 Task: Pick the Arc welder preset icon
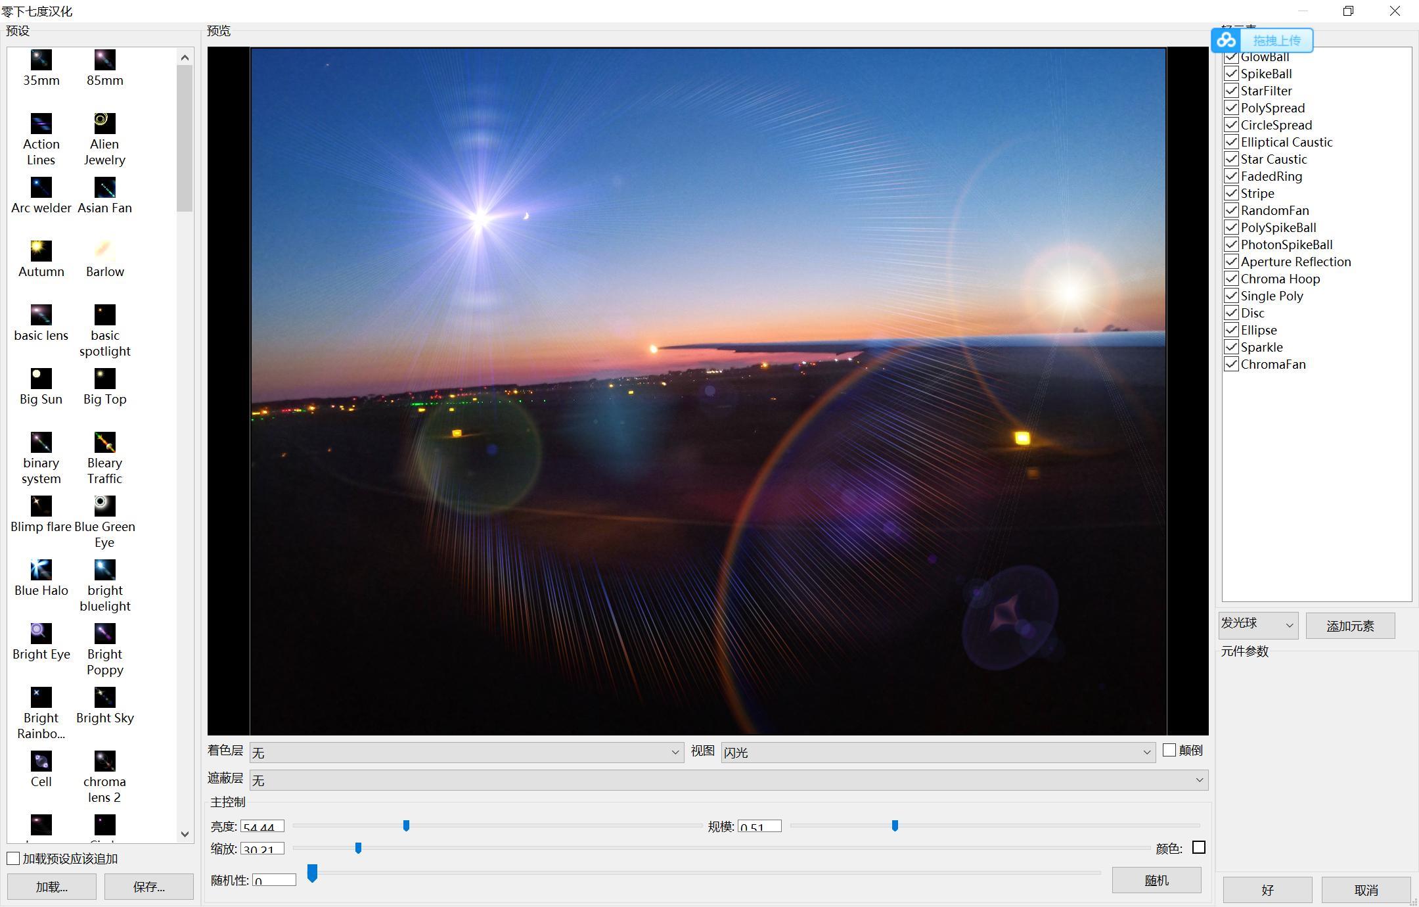pos(41,187)
